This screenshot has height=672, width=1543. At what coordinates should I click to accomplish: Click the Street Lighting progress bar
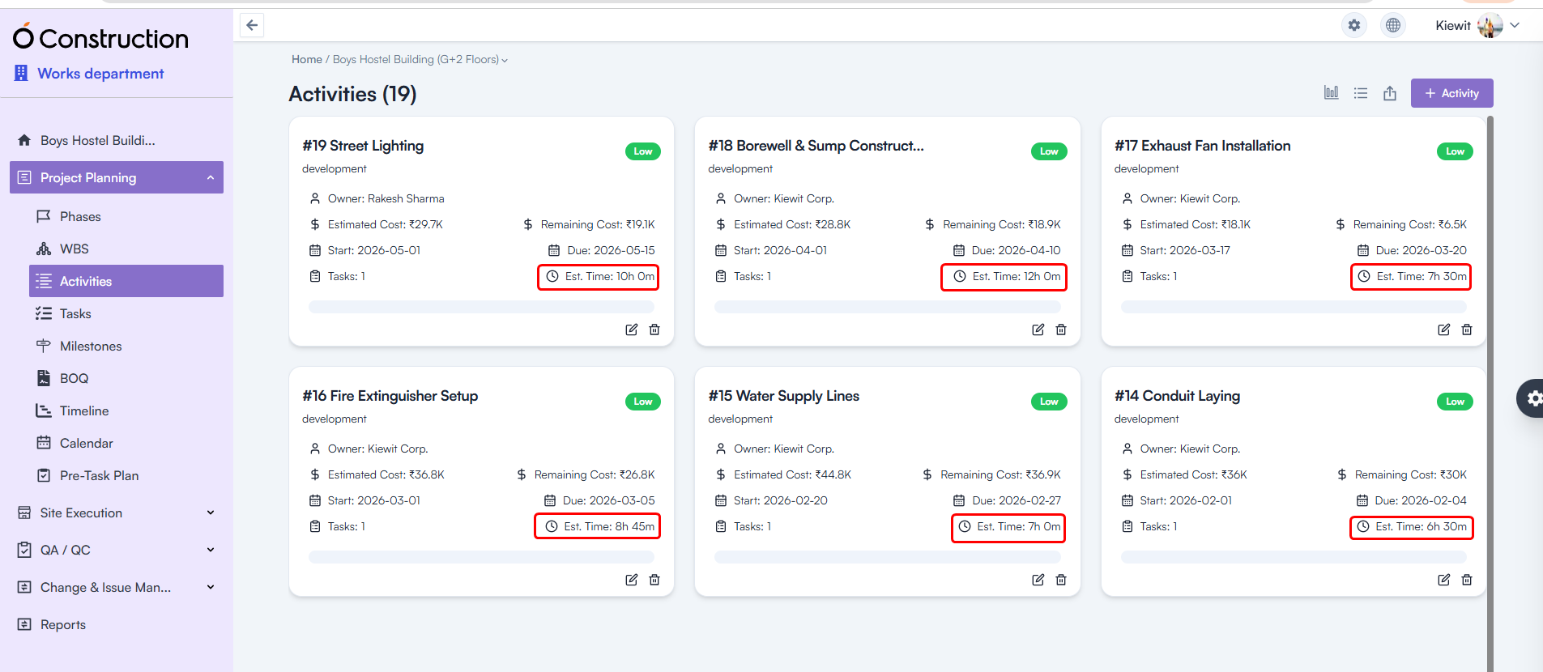point(481,307)
